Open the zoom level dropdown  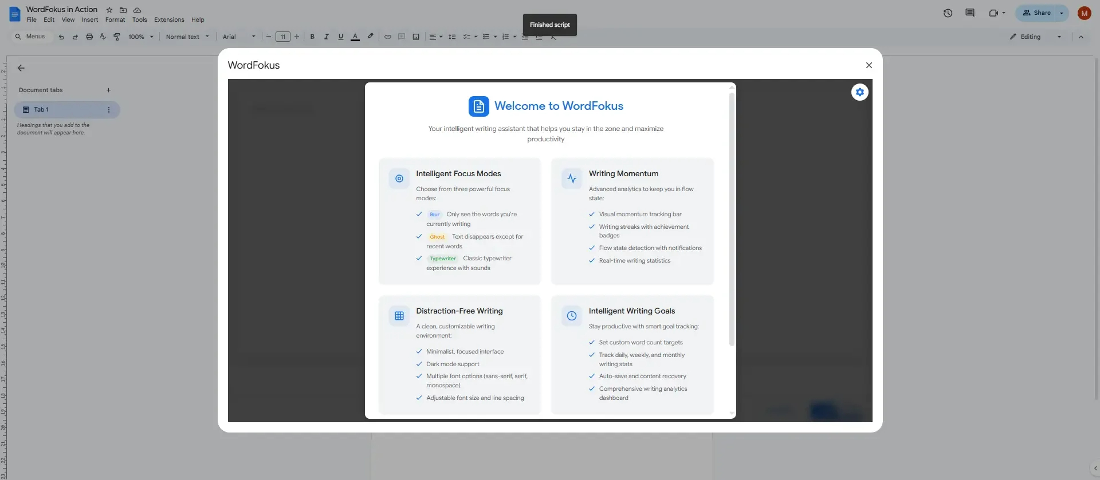(x=141, y=37)
